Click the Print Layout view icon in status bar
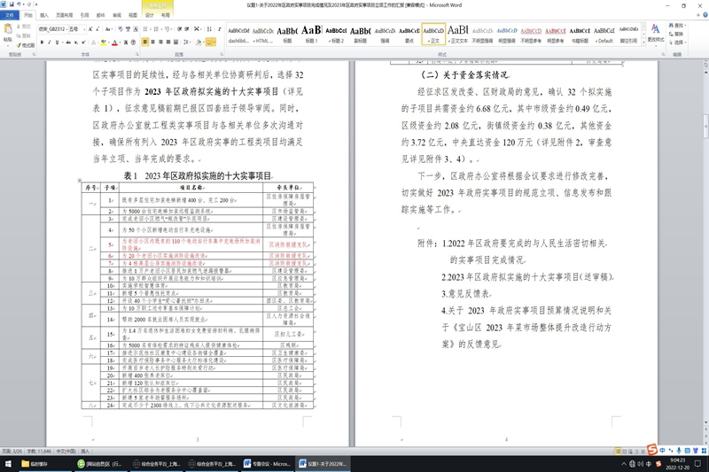The width and height of the screenshot is (709, 472). tap(618, 451)
